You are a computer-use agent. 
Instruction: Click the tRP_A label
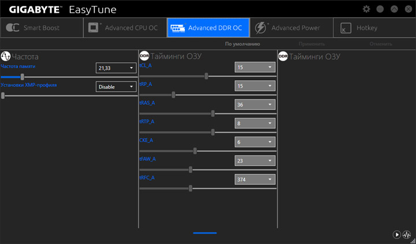pyautogui.click(x=146, y=84)
